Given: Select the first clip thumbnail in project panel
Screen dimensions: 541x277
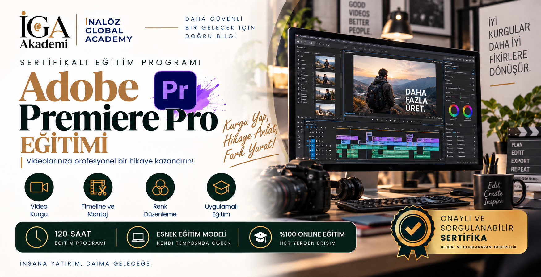Looking at the screenshot, I should coord(325,63).
